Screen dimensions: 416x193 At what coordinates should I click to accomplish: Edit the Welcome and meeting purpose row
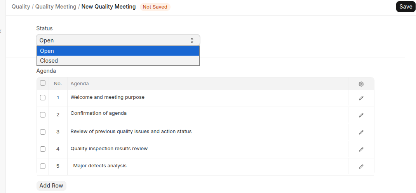pos(361,98)
